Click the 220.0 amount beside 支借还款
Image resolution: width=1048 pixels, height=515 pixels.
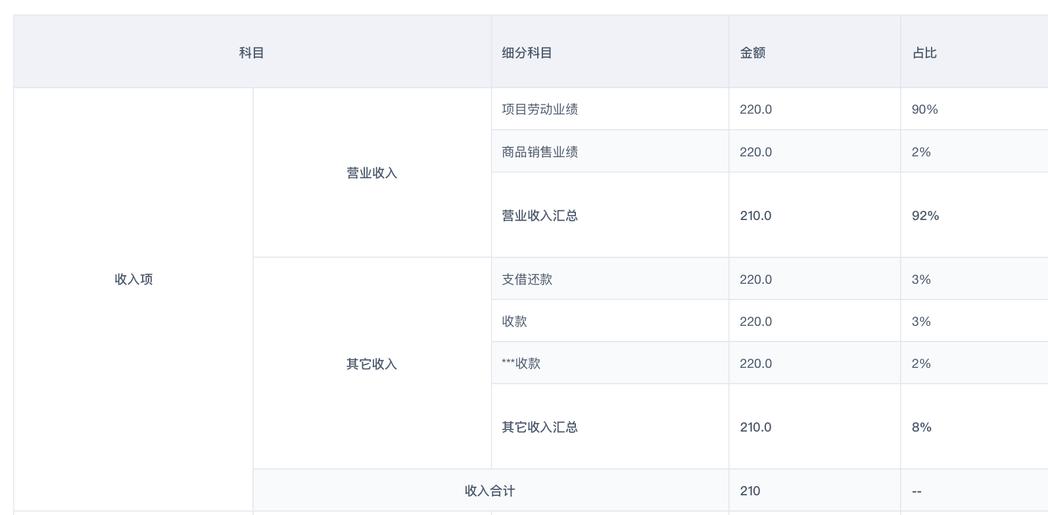tap(755, 279)
